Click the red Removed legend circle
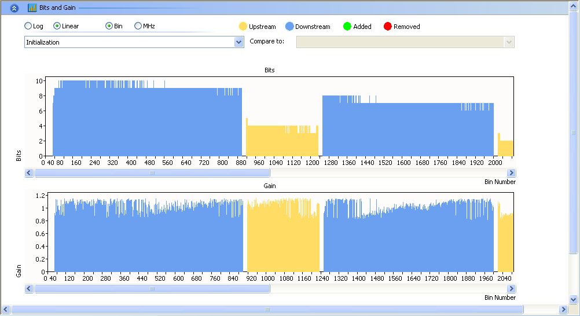The image size is (580, 316). [388, 27]
